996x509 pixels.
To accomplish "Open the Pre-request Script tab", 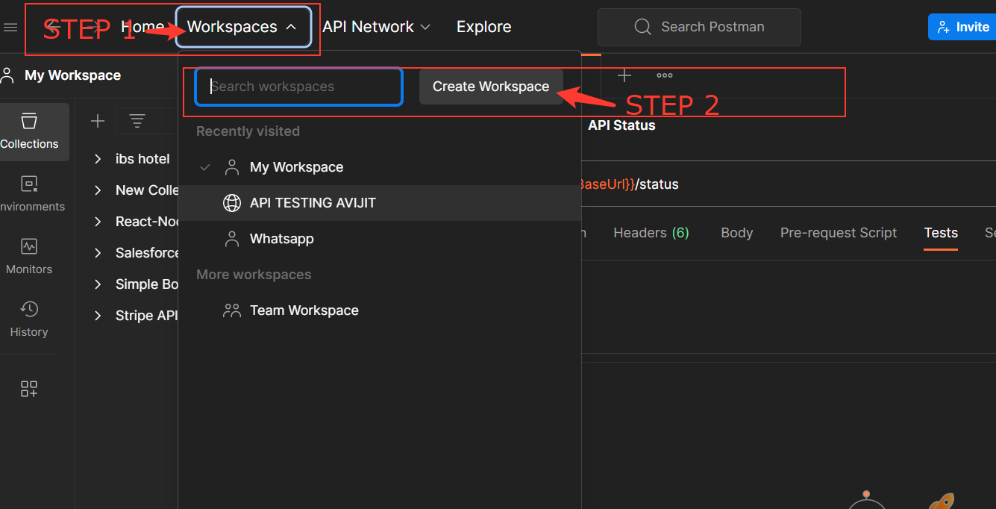I will (x=839, y=233).
